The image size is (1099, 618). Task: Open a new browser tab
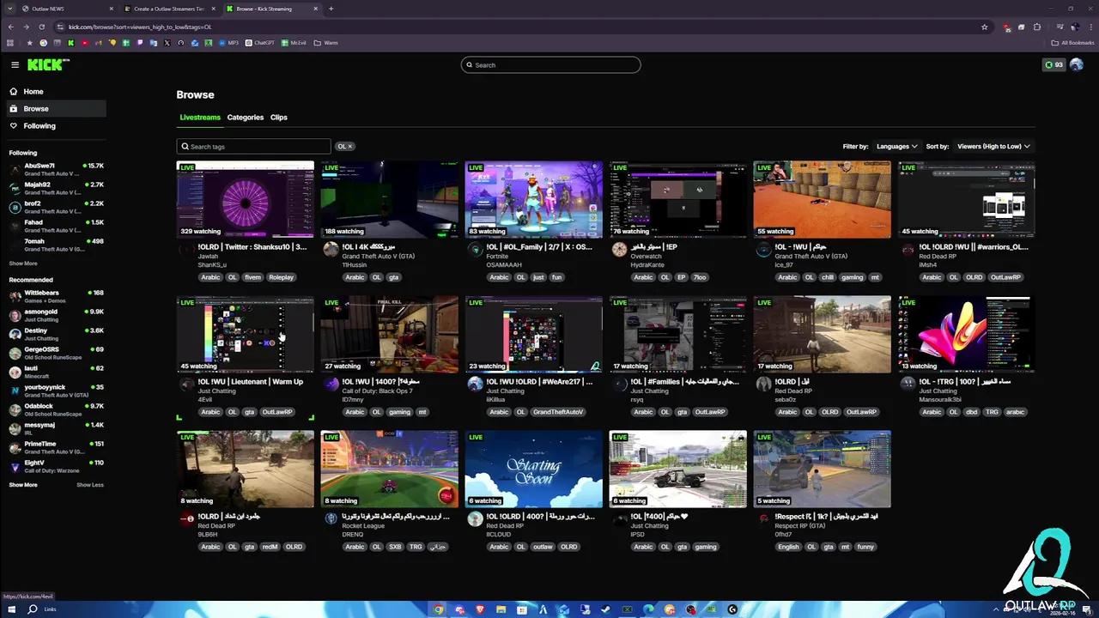click(331, 9)
